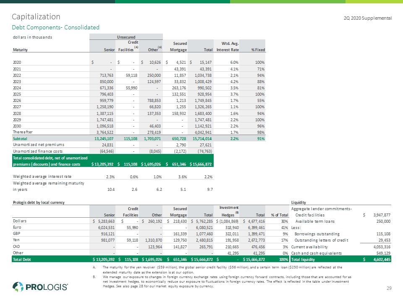The width and height of the screenshot is (403, 302).
Task: Select the 1,310,870 Yen Other value
Action: 154,240
